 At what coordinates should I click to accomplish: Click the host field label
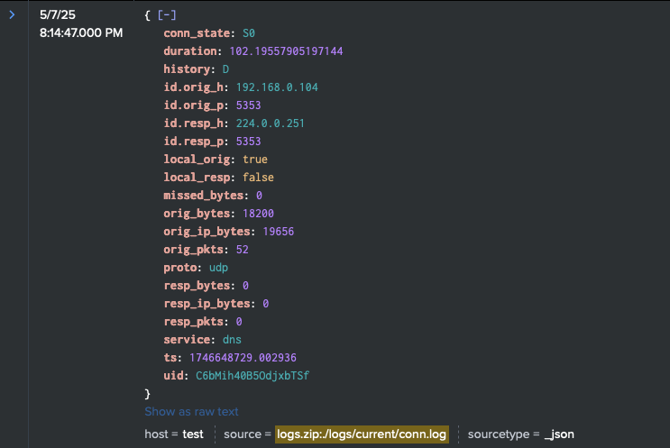pos(156,434)
